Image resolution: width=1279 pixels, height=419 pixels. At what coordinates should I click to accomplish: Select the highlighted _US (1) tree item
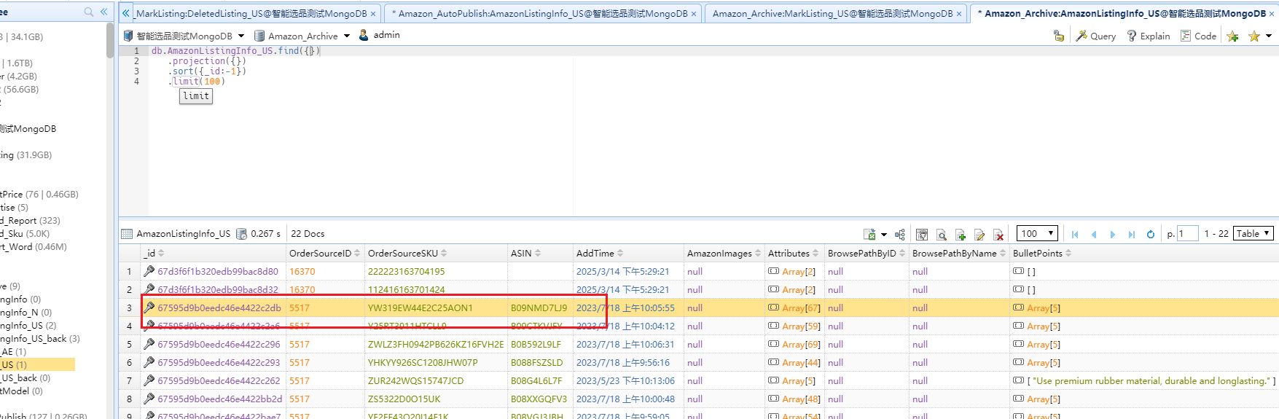pyautogui.click(x=37, y=364)
